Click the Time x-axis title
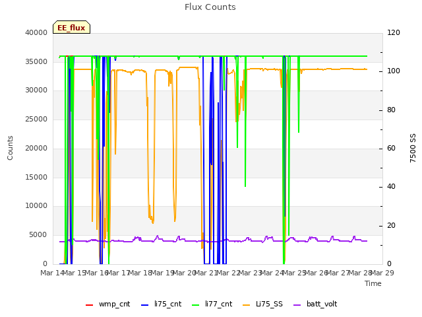The width and height of the screenshot is (422, 317). pyautogui.click(x=373, y=283)
